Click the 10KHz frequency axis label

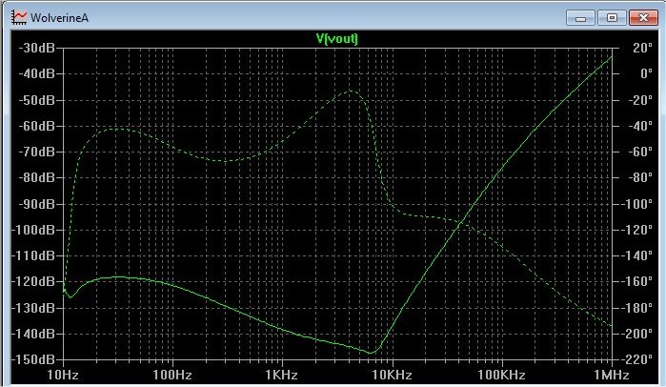pyautogui.click(x=392, y=375)
